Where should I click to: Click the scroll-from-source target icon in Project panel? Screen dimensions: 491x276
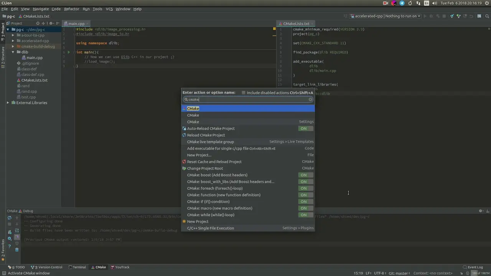(x=38, y=23)
